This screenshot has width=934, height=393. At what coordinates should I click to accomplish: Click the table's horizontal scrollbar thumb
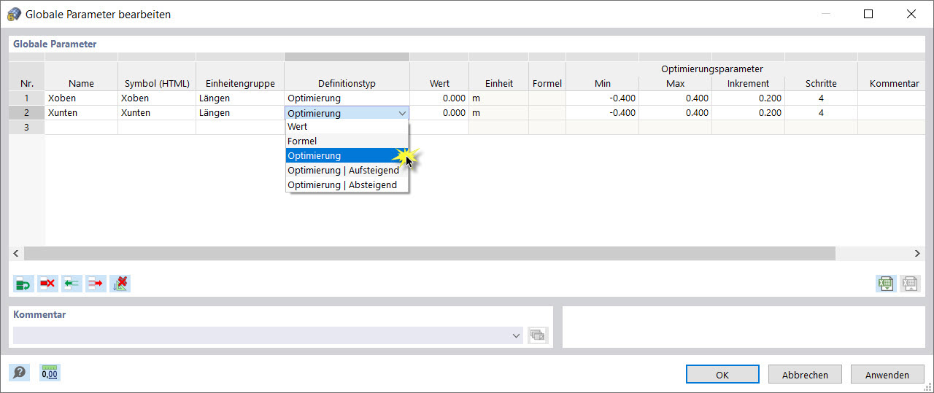click(429, 253)
